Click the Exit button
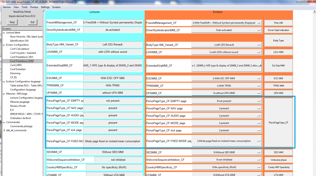 33,22
